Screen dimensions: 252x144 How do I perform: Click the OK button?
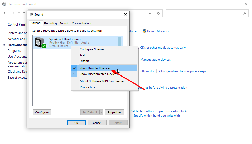[76, 123]
